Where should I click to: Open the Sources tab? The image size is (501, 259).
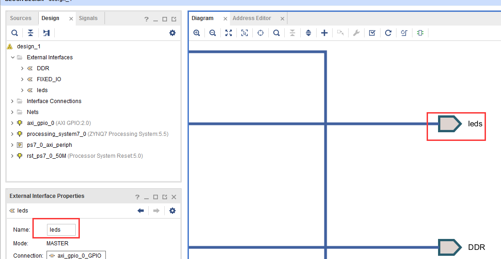point(21,18)
